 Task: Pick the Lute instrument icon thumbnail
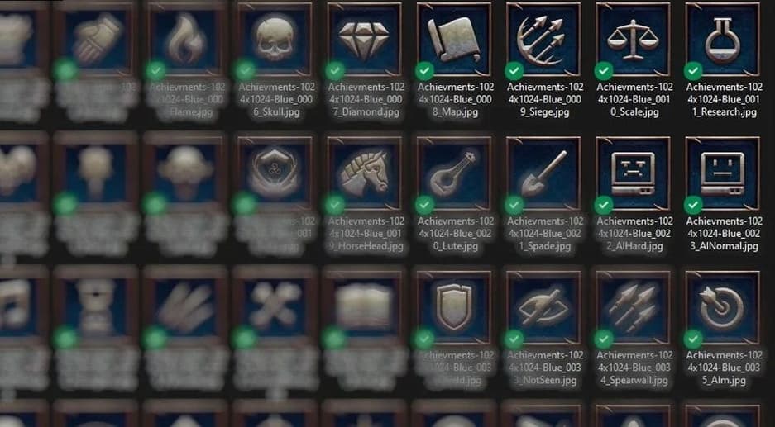454,173
